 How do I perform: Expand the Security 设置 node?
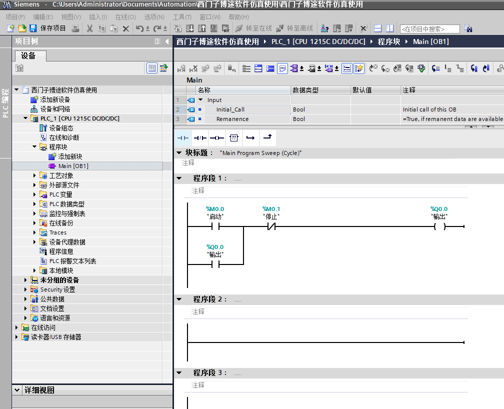25,289
